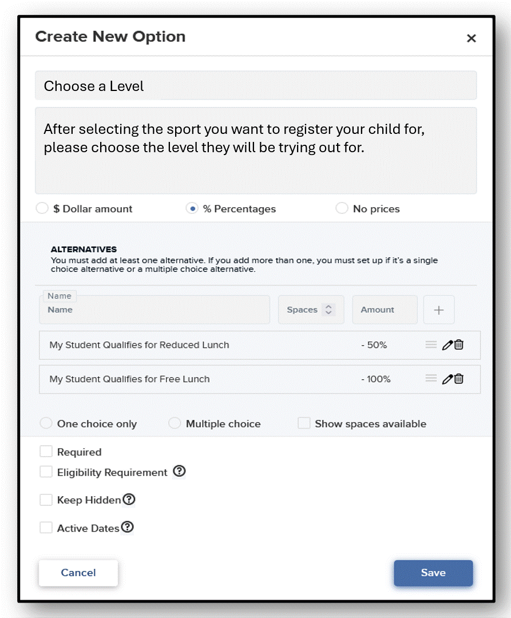The width and height of the screenshot is (511, 618).
Task: Save the new option
Action: tap(433, 573)
